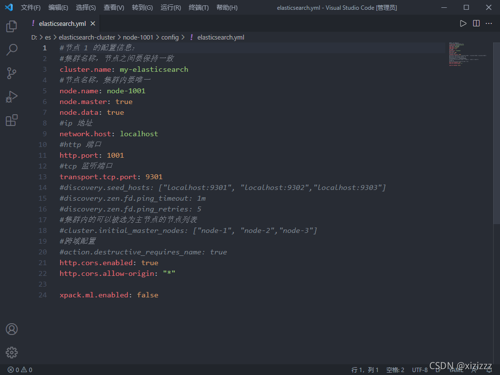Click localhost value on line 9

139,134
